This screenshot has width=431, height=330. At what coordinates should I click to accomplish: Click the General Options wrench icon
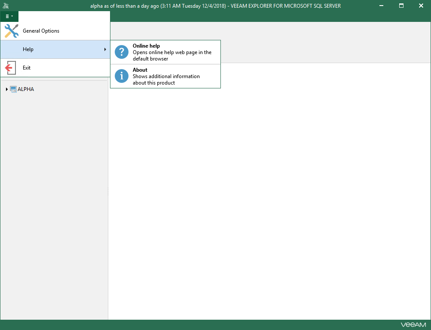coord(12,31)
